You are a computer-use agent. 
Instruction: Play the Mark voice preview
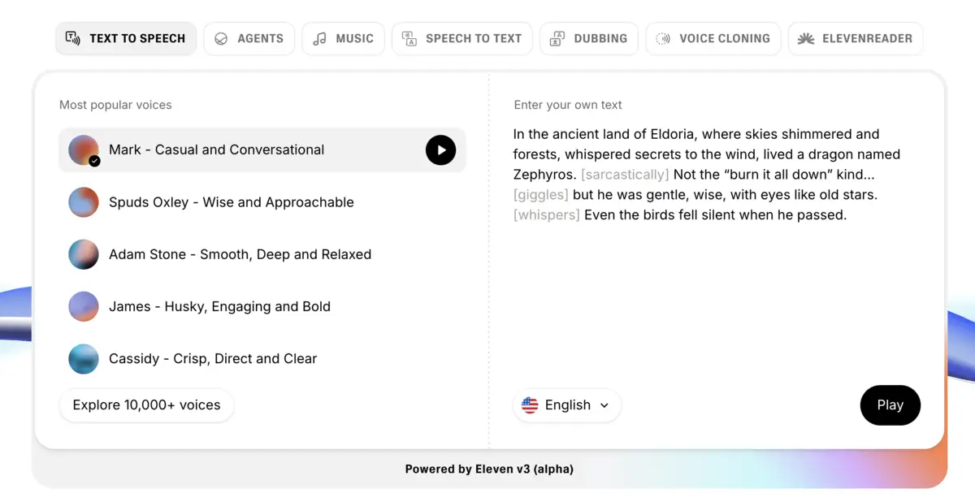coord(440,149)
